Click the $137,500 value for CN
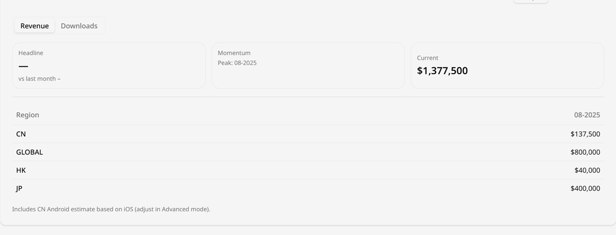 coord(585,134)
